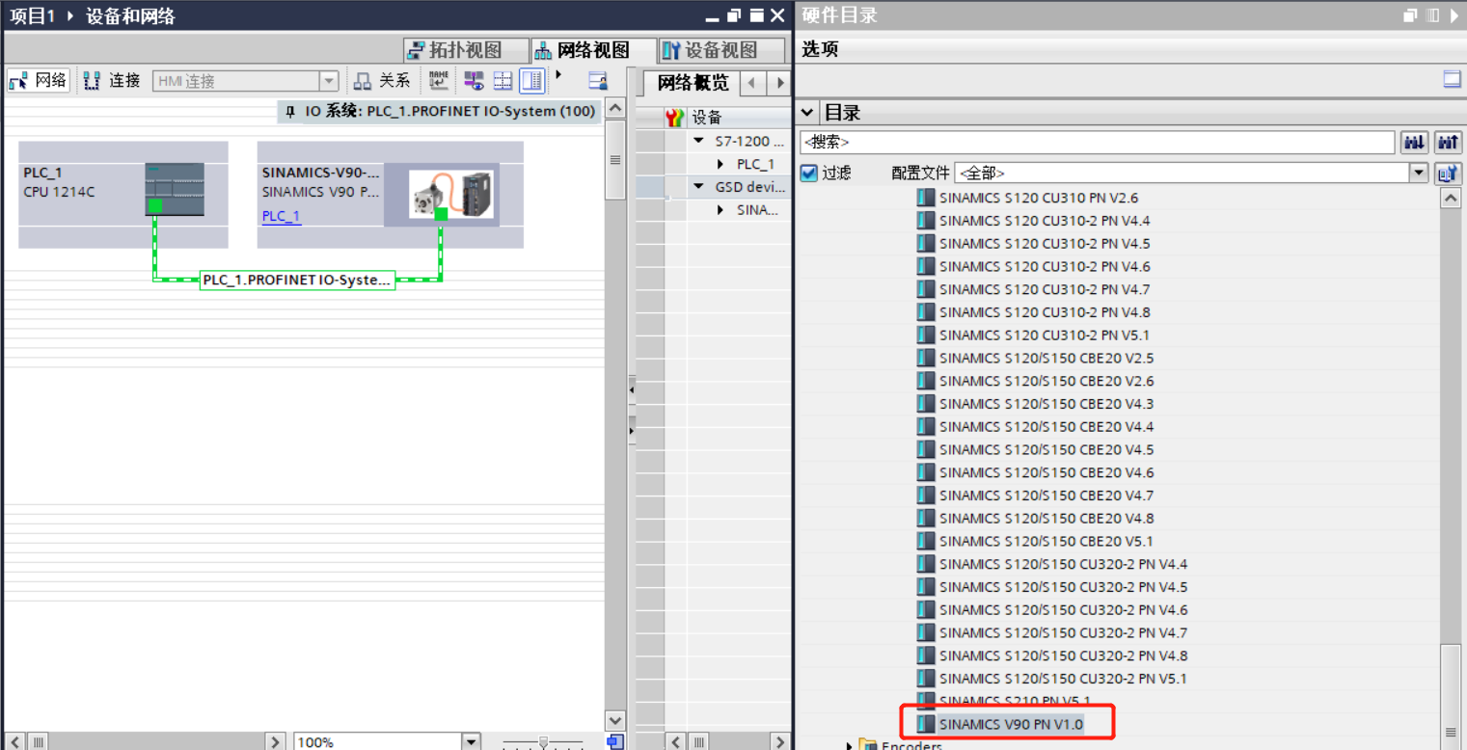Select the SINAMICS V90 drive image
The width and height of the screenshot is (1467, 750).
click(451, 193)
